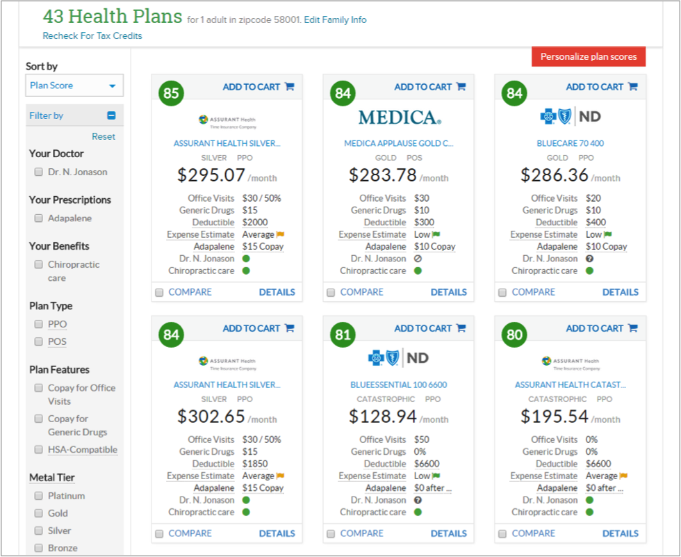Select the Gold metal tier checkbox

pyautogui.click(x=39, y=513)
